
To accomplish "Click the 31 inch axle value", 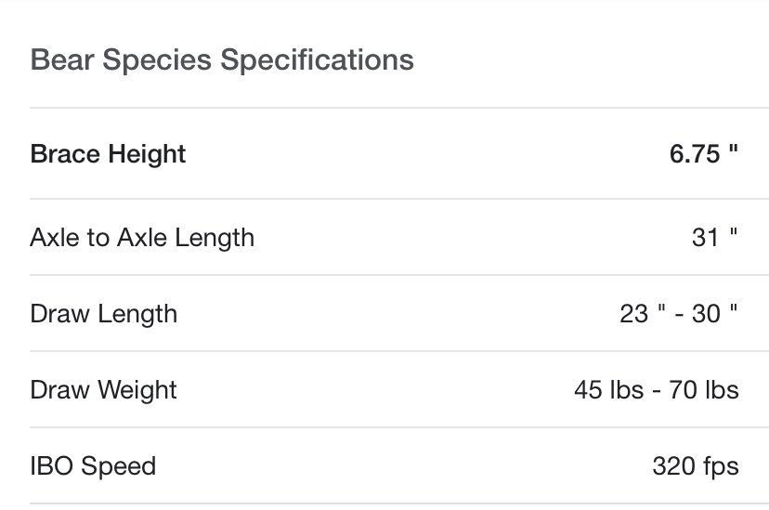I will [714, 237].
